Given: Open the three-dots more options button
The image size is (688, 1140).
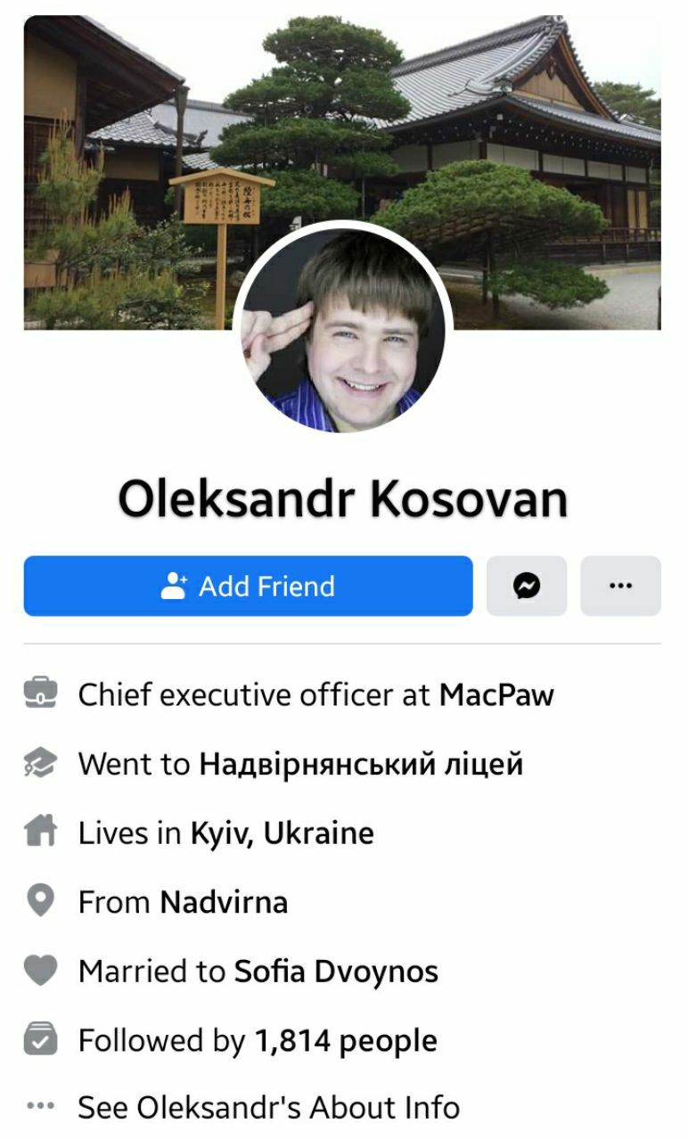Looking at the screenshot, I should tap(620, 586).
